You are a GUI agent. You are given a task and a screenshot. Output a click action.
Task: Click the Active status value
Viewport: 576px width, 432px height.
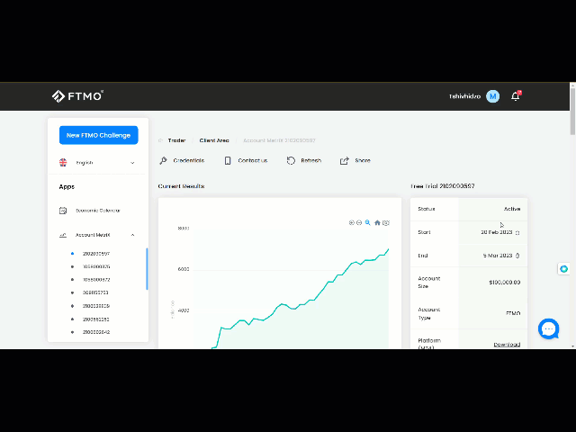click(512, 209)
